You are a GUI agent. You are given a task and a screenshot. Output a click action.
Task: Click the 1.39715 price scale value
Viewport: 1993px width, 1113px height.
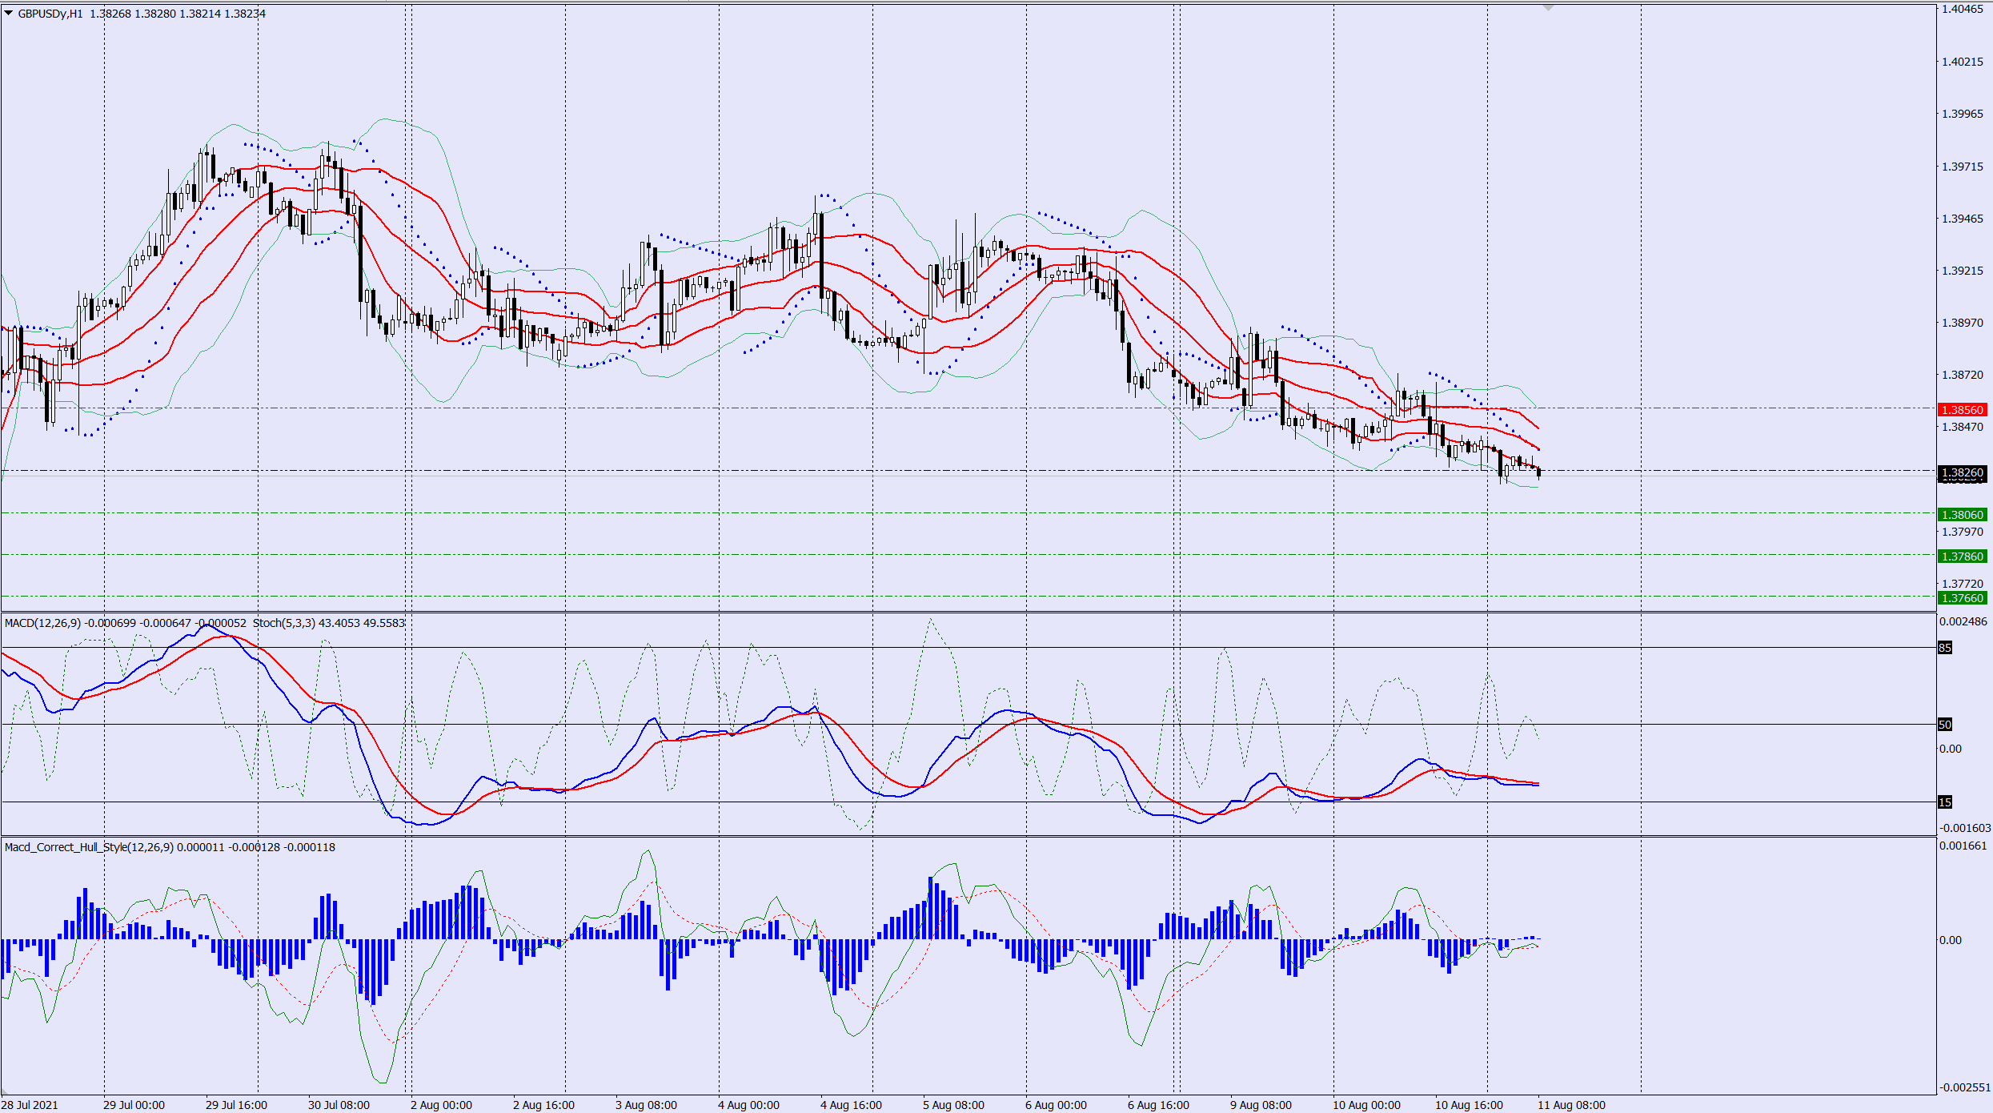tap(1963, 167)
